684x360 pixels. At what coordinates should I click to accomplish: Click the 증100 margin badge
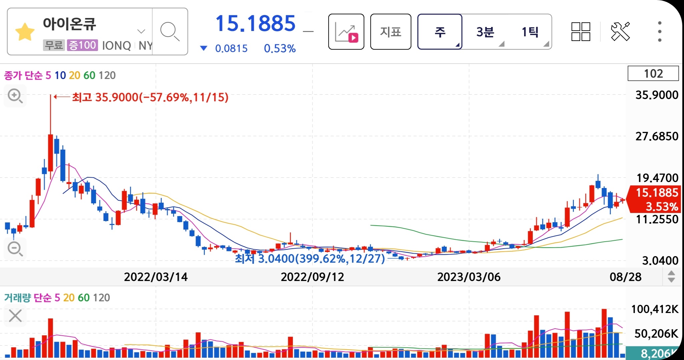click(82, 45)
